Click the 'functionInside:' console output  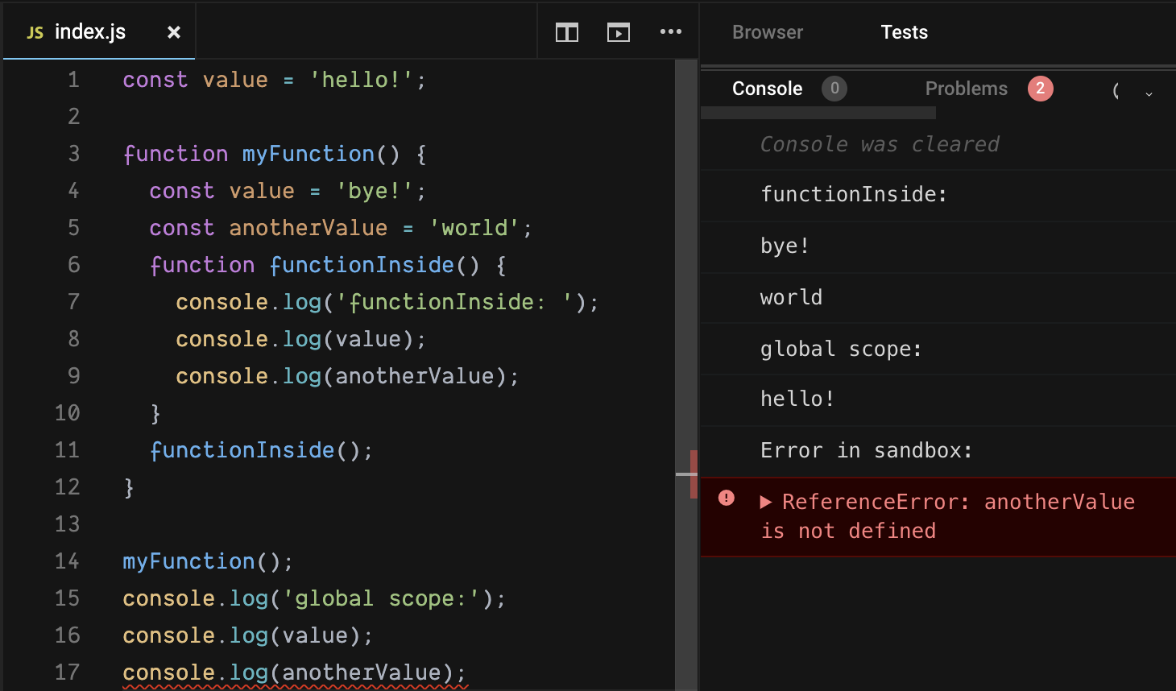[854, 194]
